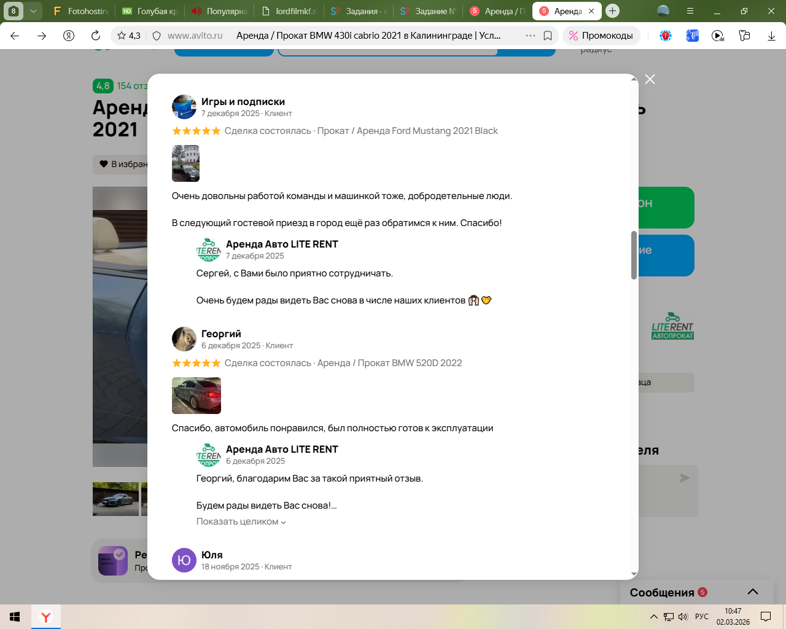Viewport: 786px width, 629px height.
Task: Close the reviews popup with the X
Action: point(650,79)
